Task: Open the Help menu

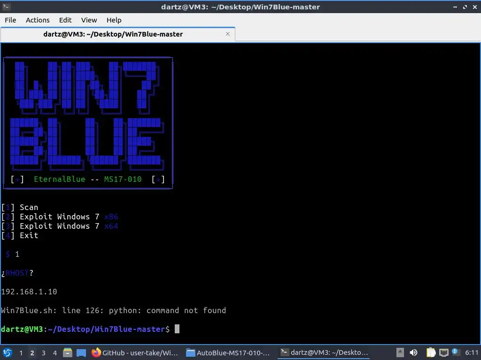Action: pyautogui.click(x=114, y=20)
